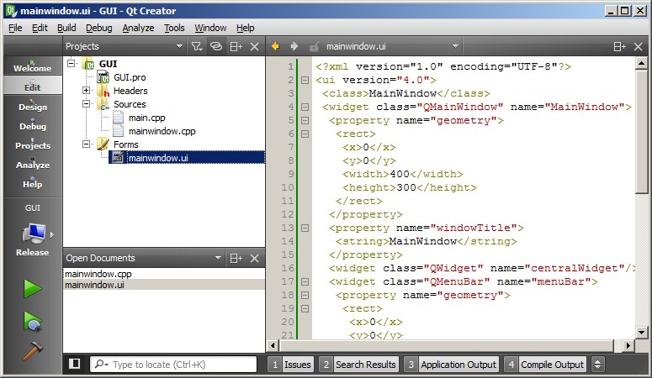The image size is (652, 378).
Task: Open the Window menu
Action: (210, 28)
